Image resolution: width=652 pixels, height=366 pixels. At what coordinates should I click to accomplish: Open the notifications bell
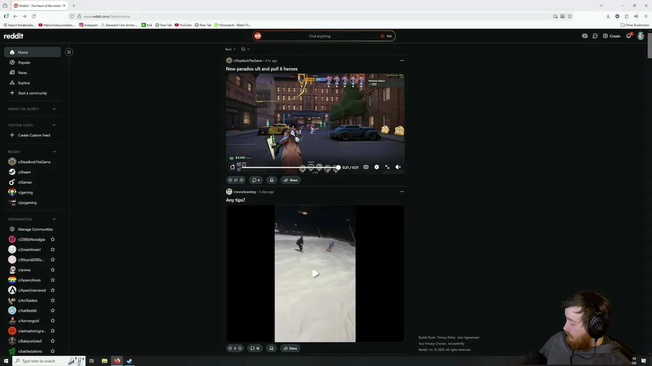(x=629, y=36)
